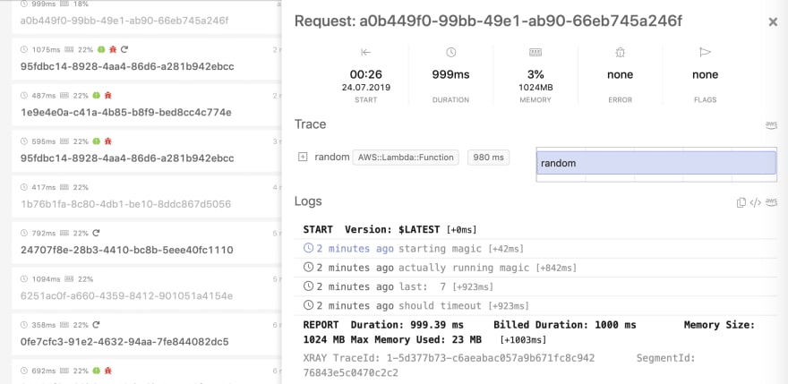Open request 6251ac0f-a660-4359-8412-901051a4154e
The image size is (788, 384).
tap(146, 288)
